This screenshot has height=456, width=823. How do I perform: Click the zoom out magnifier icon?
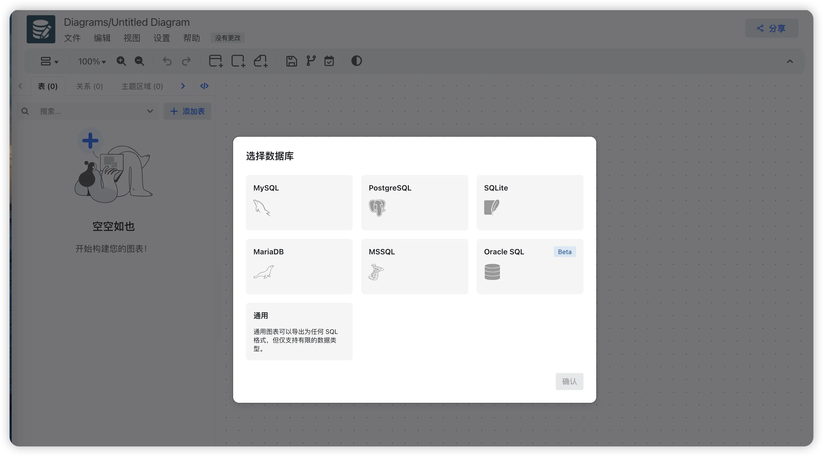[x=139, y=61]
